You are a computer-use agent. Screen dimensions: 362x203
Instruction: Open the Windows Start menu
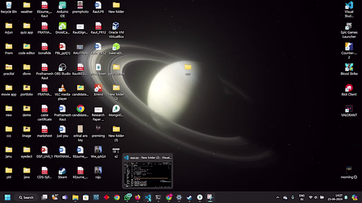(x=7, y=197)
